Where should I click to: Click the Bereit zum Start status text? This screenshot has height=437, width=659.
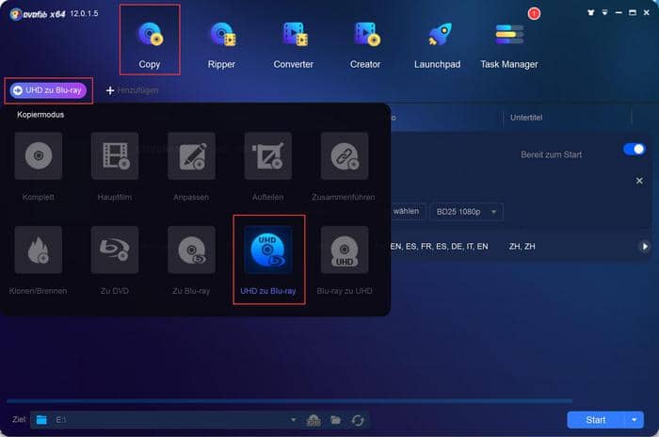[x=552, y=154]
